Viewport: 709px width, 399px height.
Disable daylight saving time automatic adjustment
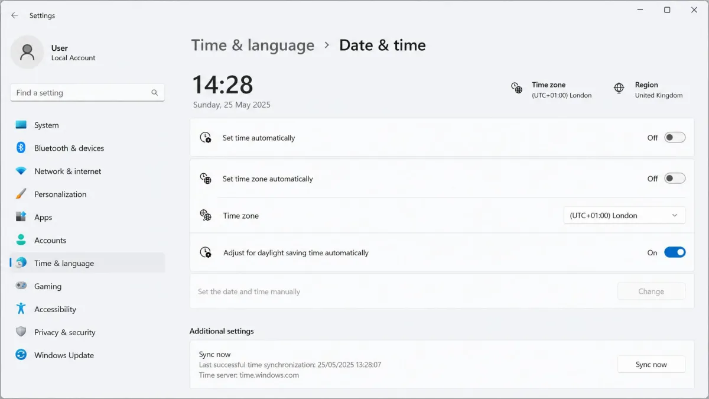(675, 252)
